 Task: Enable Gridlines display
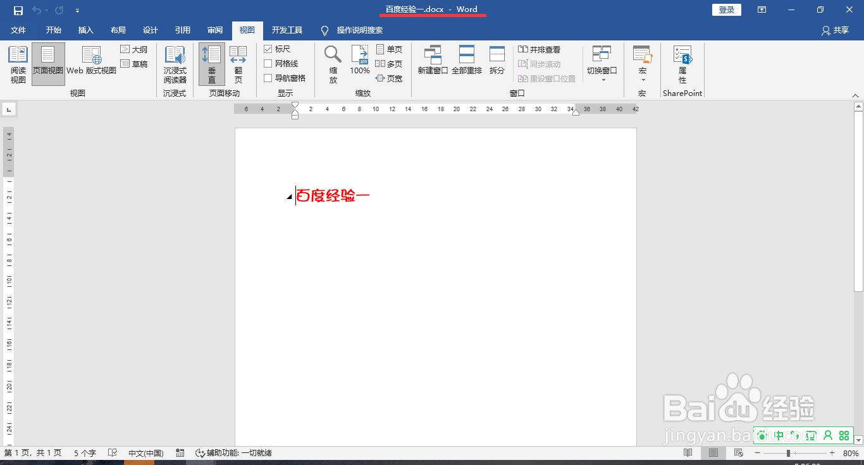point(268,63)
